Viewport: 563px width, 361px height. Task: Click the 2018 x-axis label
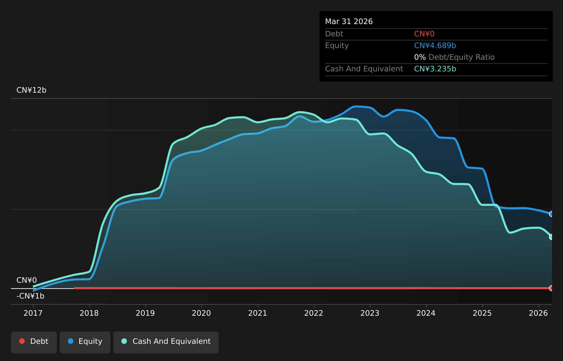click(89, 313)
